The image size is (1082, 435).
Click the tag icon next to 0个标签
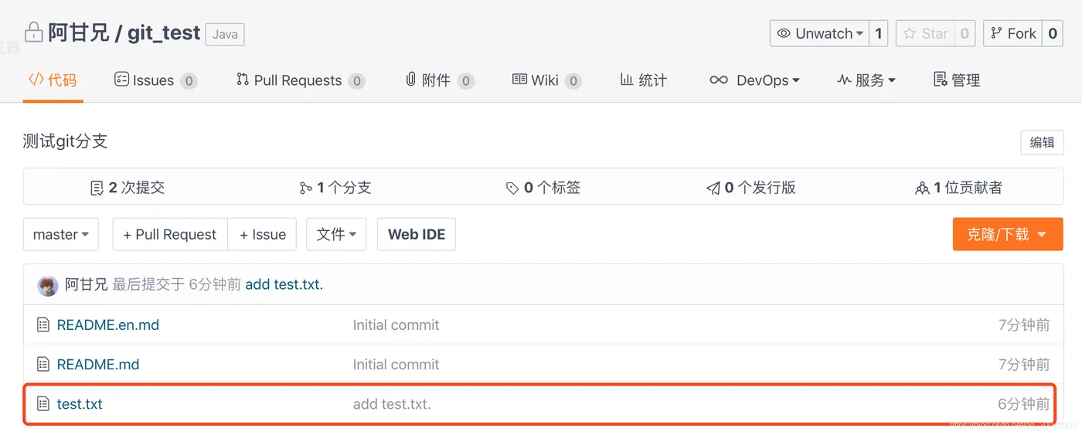(x=512, y=188)
